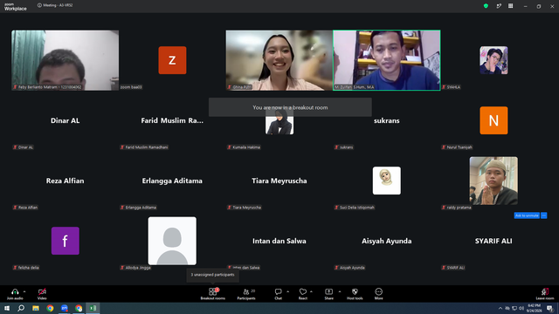
Task: Click SYAHLA's profile picture
Action: (x=493, y=60)
